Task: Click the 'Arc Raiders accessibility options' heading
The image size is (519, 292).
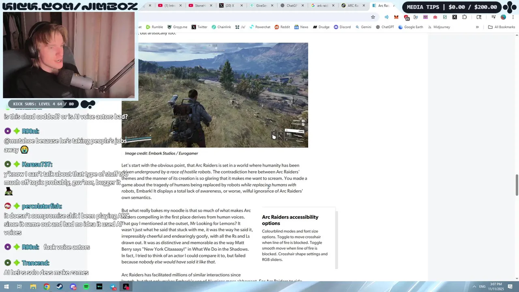Action: (290, 220)
